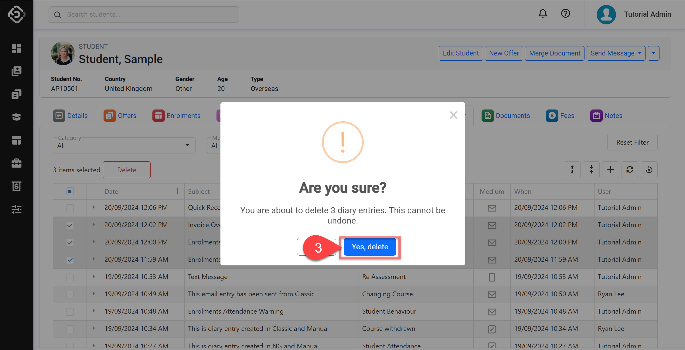
Task: Uncheck the 20/09/2024 11:59 AM row checkbox
Action: tap(70, 260)
